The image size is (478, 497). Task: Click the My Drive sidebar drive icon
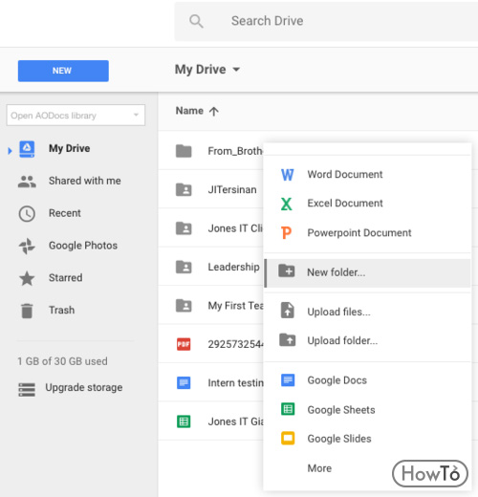[x=27, y=149]
